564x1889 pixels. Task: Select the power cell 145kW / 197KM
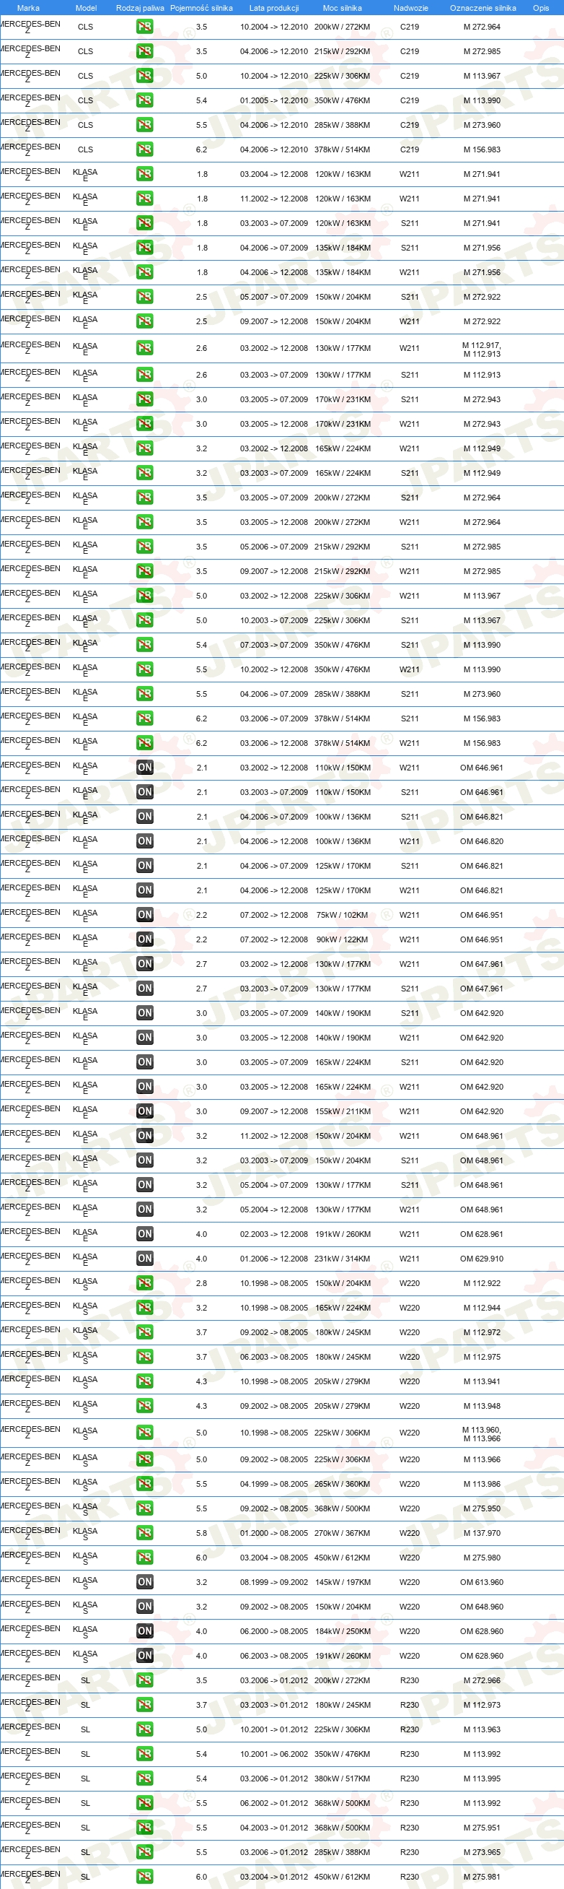click(342, 1583)
